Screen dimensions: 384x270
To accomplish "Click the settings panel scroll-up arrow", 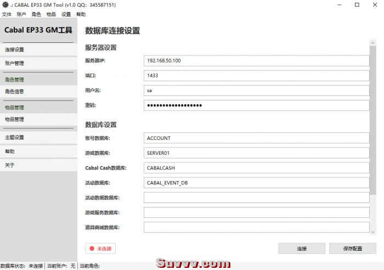I will (372, 43).
